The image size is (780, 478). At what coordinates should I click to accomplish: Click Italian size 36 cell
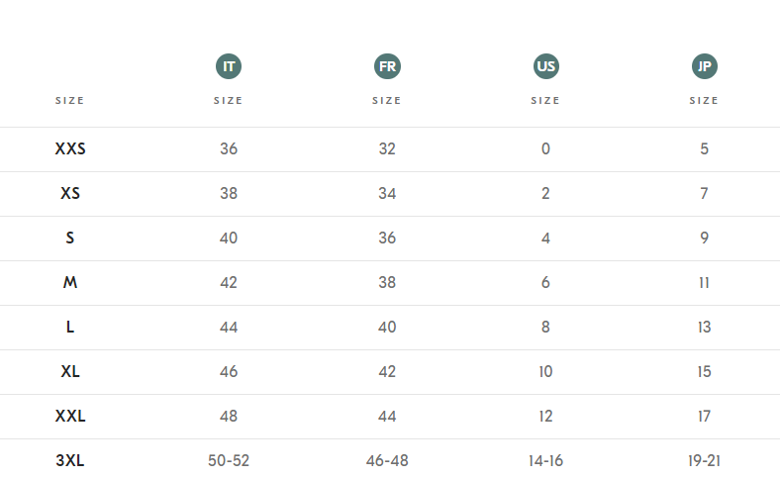click(229, 149)
